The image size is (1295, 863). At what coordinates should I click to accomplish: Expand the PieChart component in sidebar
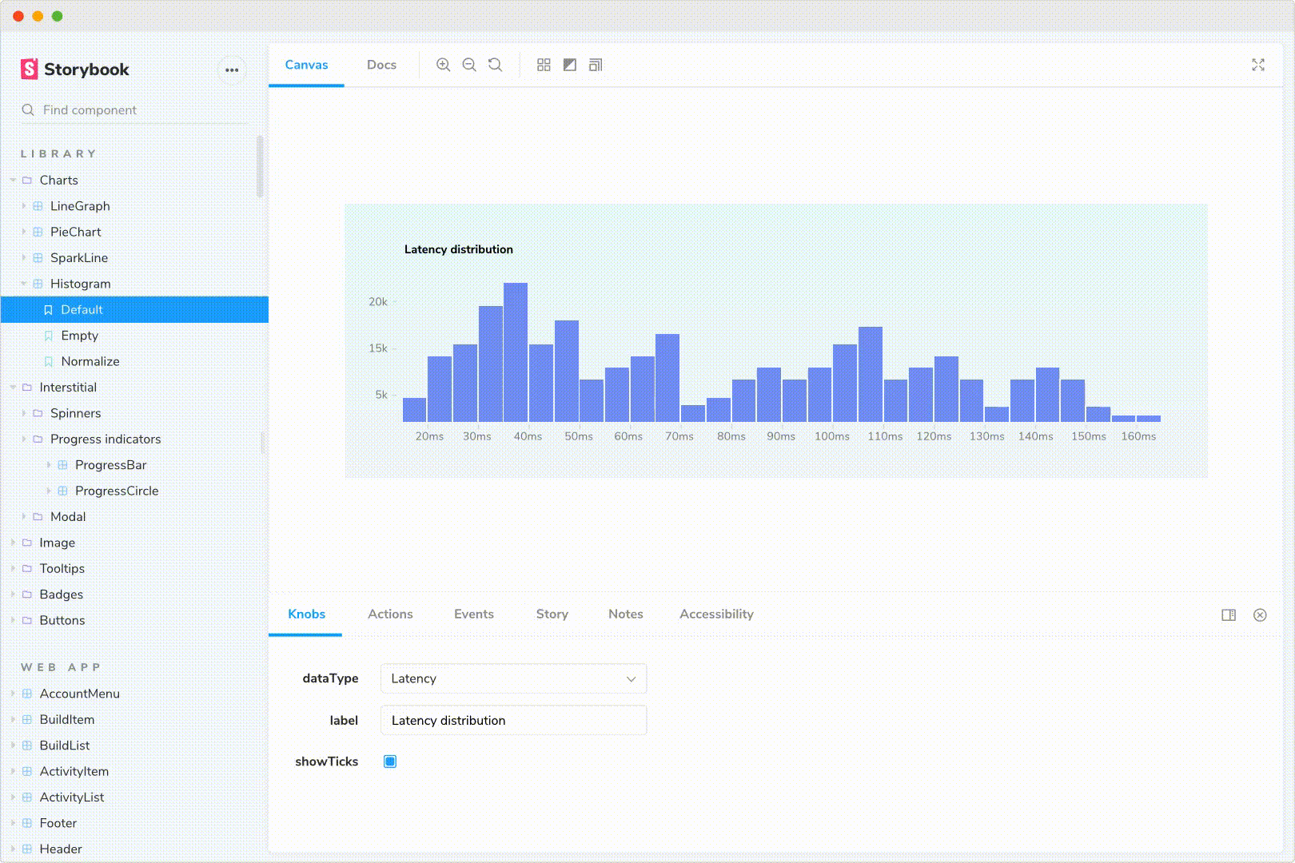point(75,232)
